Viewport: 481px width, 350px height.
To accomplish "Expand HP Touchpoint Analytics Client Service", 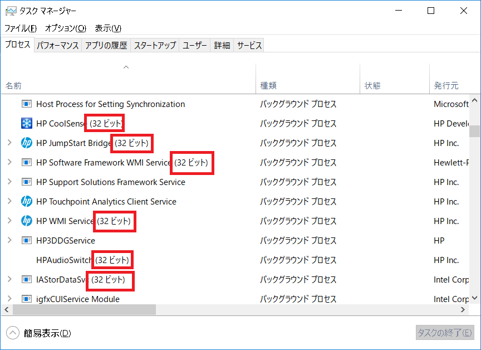I will [9, 201].
